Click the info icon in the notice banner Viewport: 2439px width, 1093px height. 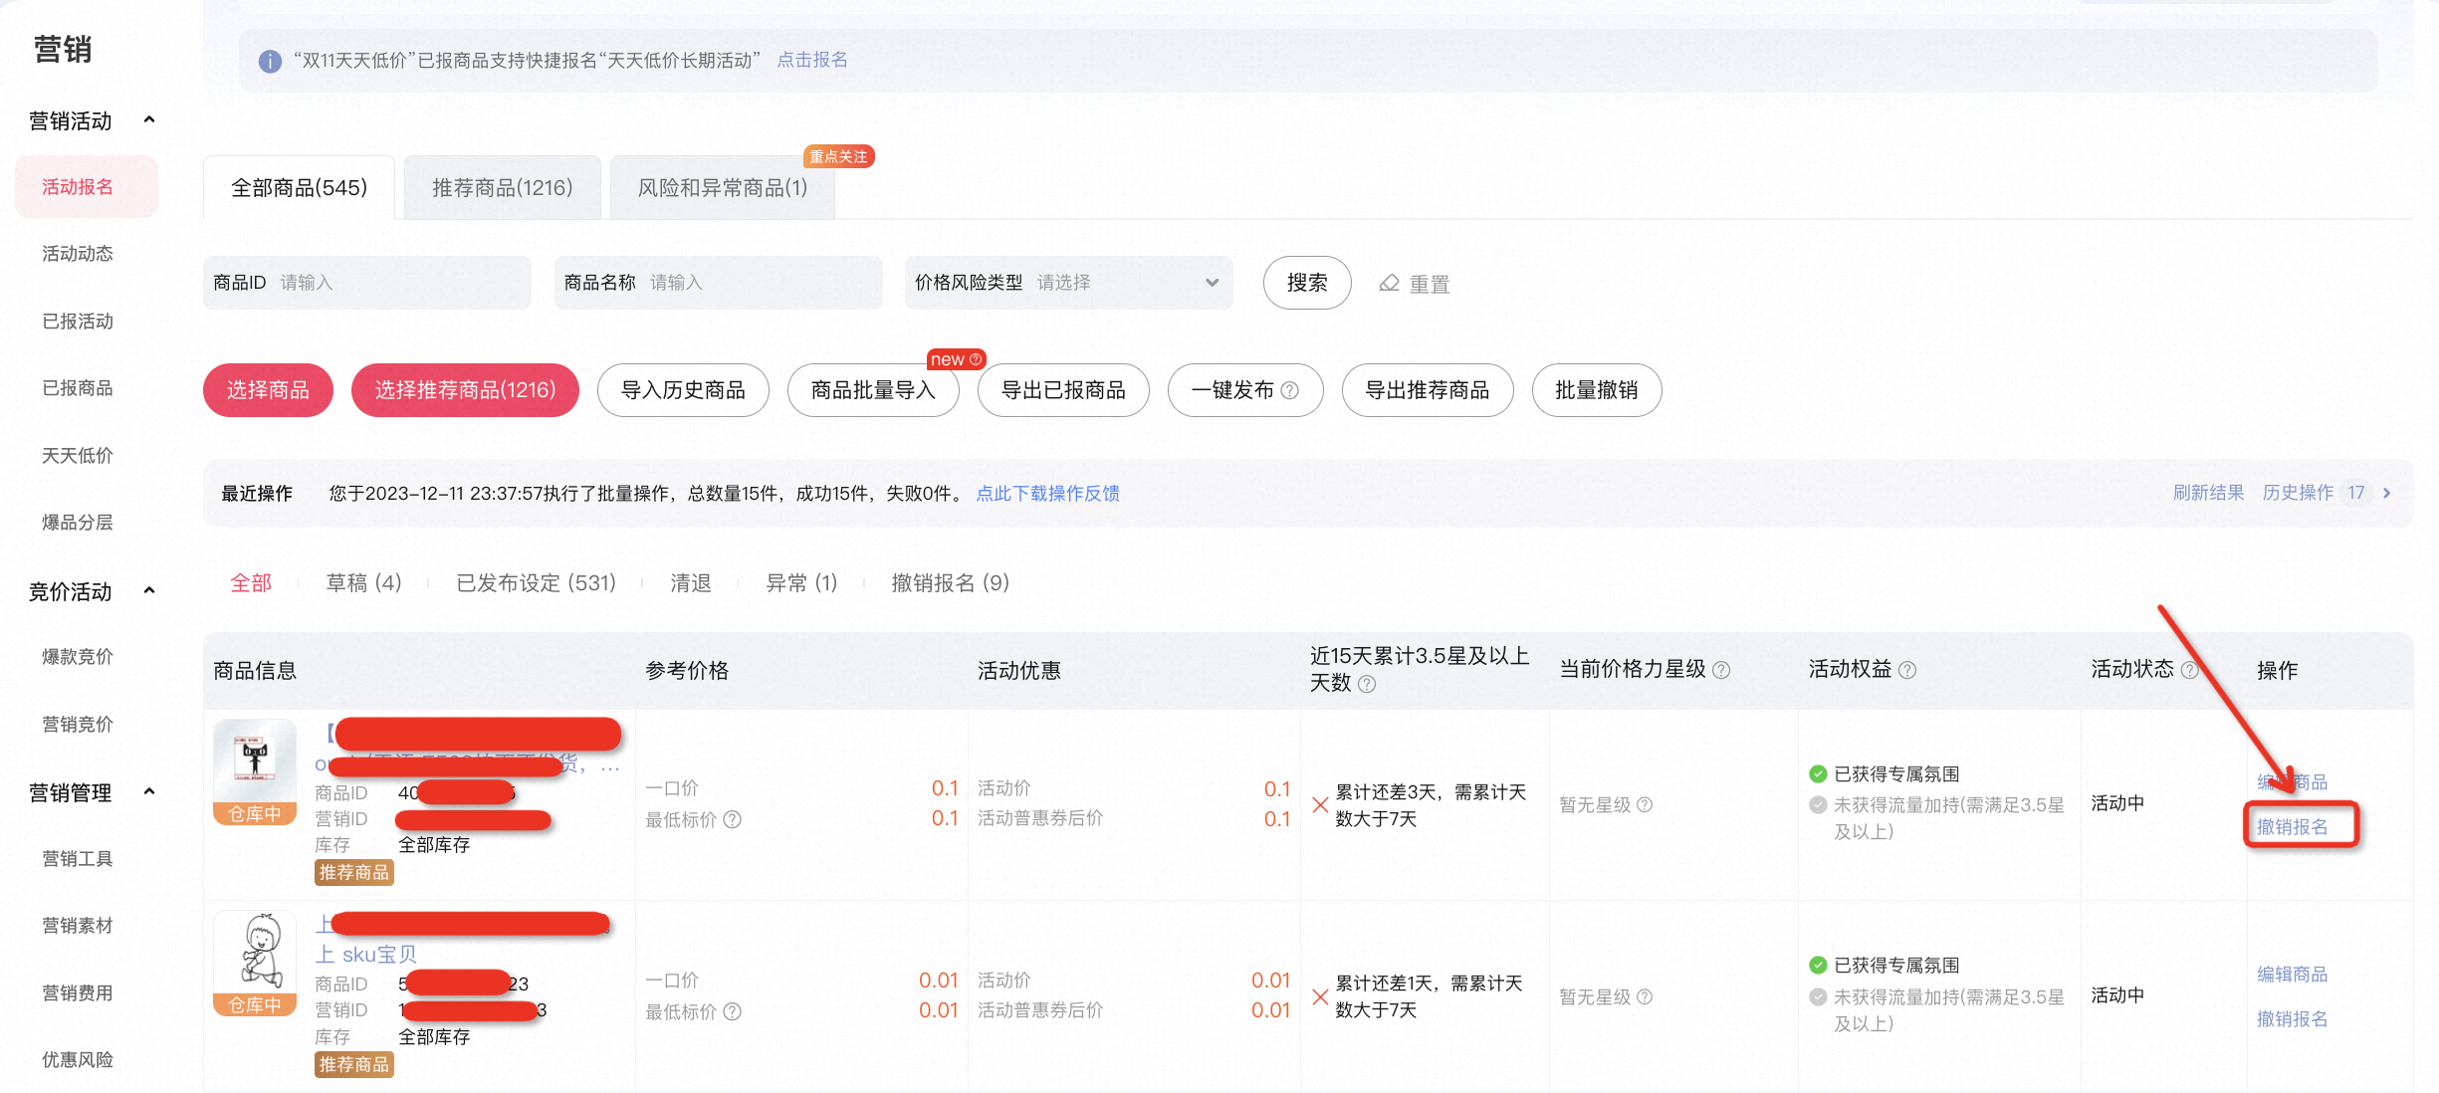coord(270,62)
